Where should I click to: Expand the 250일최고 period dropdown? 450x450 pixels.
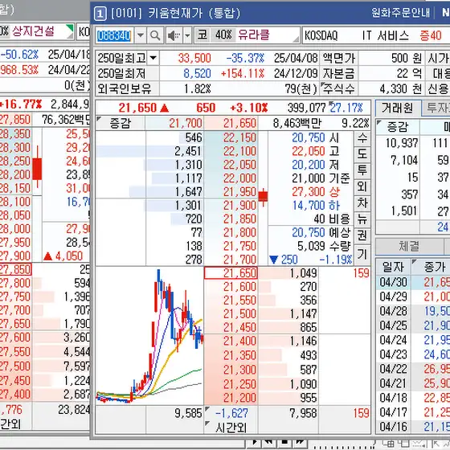point(153,58)
